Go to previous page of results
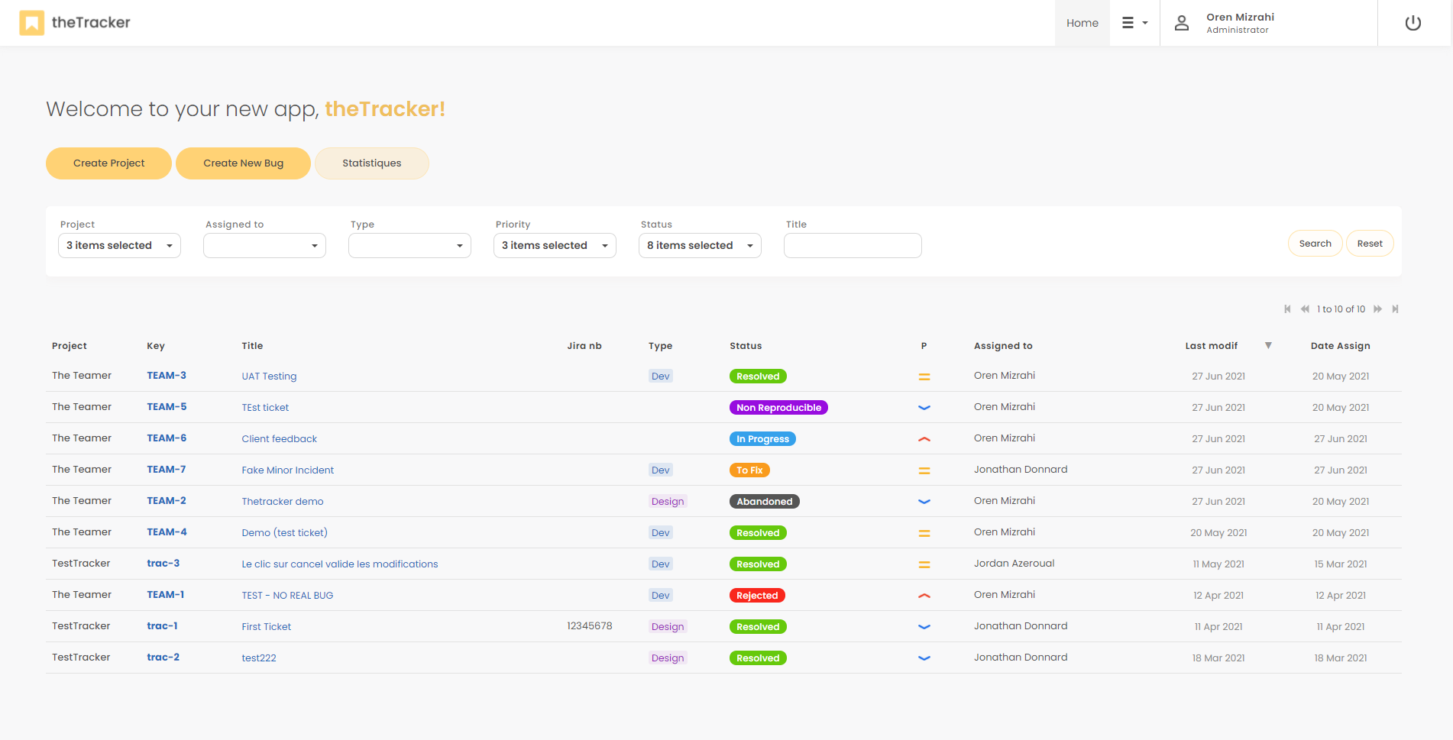 [x=1305, y=309]
